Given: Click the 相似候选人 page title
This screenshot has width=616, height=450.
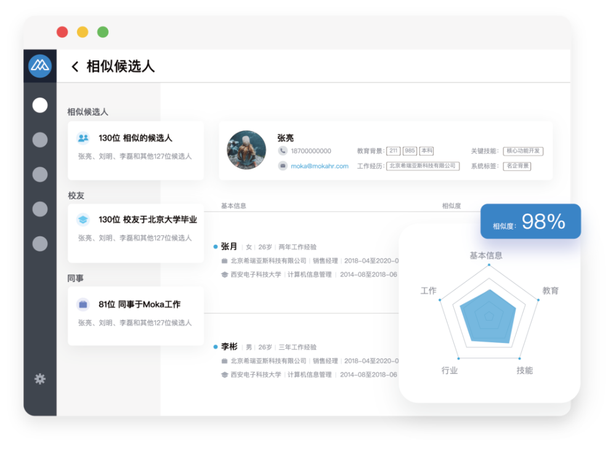Looking at the screenshot, I should tap(121, 66).
